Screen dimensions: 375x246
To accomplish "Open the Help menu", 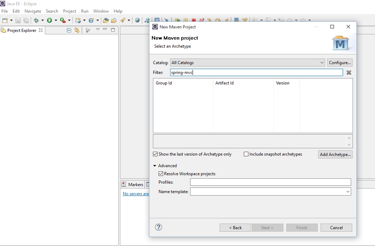I will [118, 11].
